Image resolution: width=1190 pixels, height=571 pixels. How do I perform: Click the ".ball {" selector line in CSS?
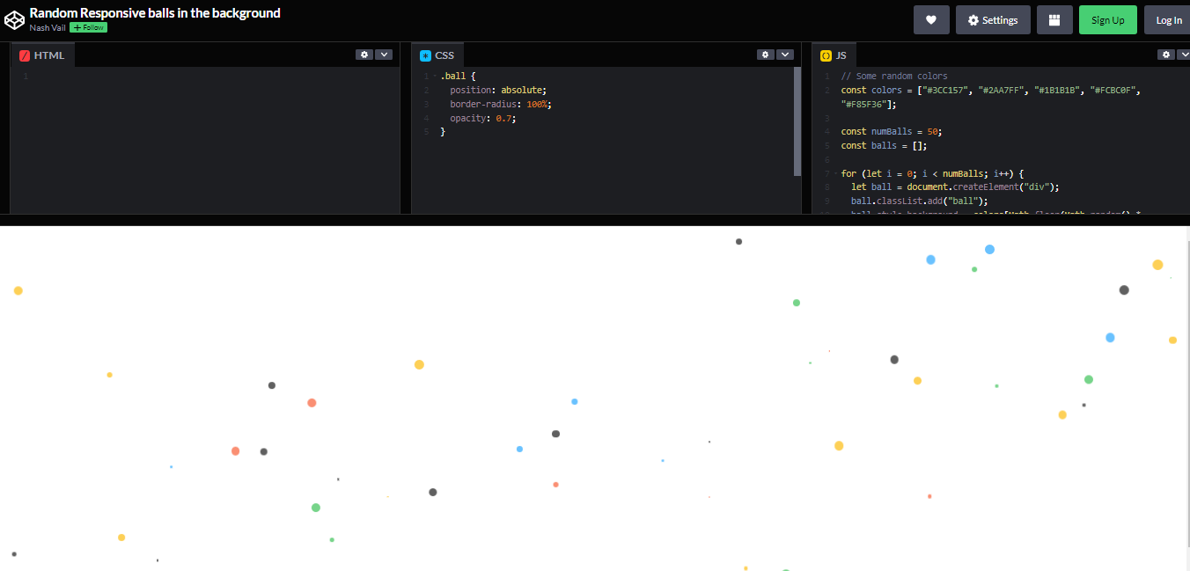point(458,77)
